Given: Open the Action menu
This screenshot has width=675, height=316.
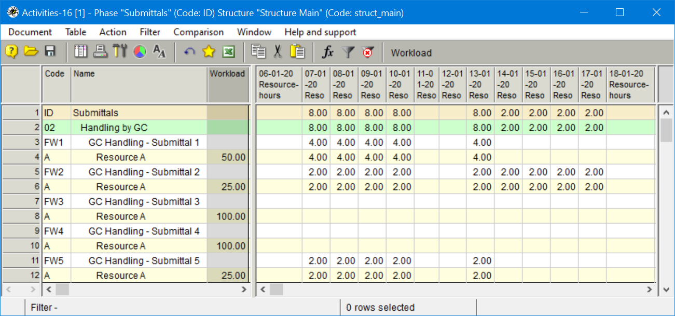Looking at the screenshot, I should (113, 32).
